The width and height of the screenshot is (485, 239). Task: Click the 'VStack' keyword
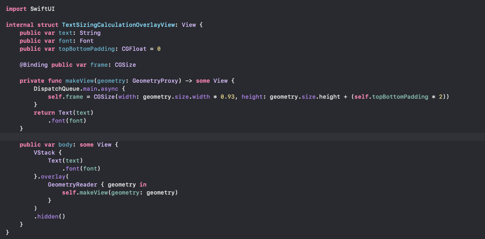pos(44,153)
